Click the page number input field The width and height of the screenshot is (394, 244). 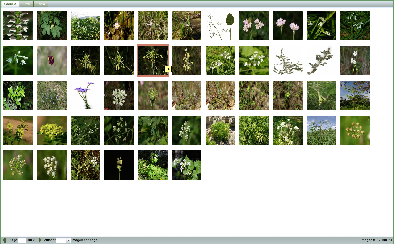tap(22, 240)
